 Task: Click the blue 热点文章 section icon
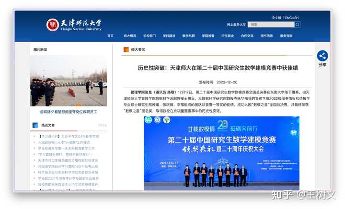click(35, 125)
